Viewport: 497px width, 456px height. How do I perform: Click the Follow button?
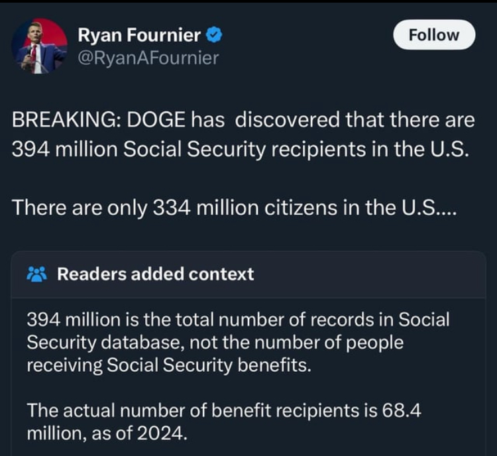click(434, 35)
